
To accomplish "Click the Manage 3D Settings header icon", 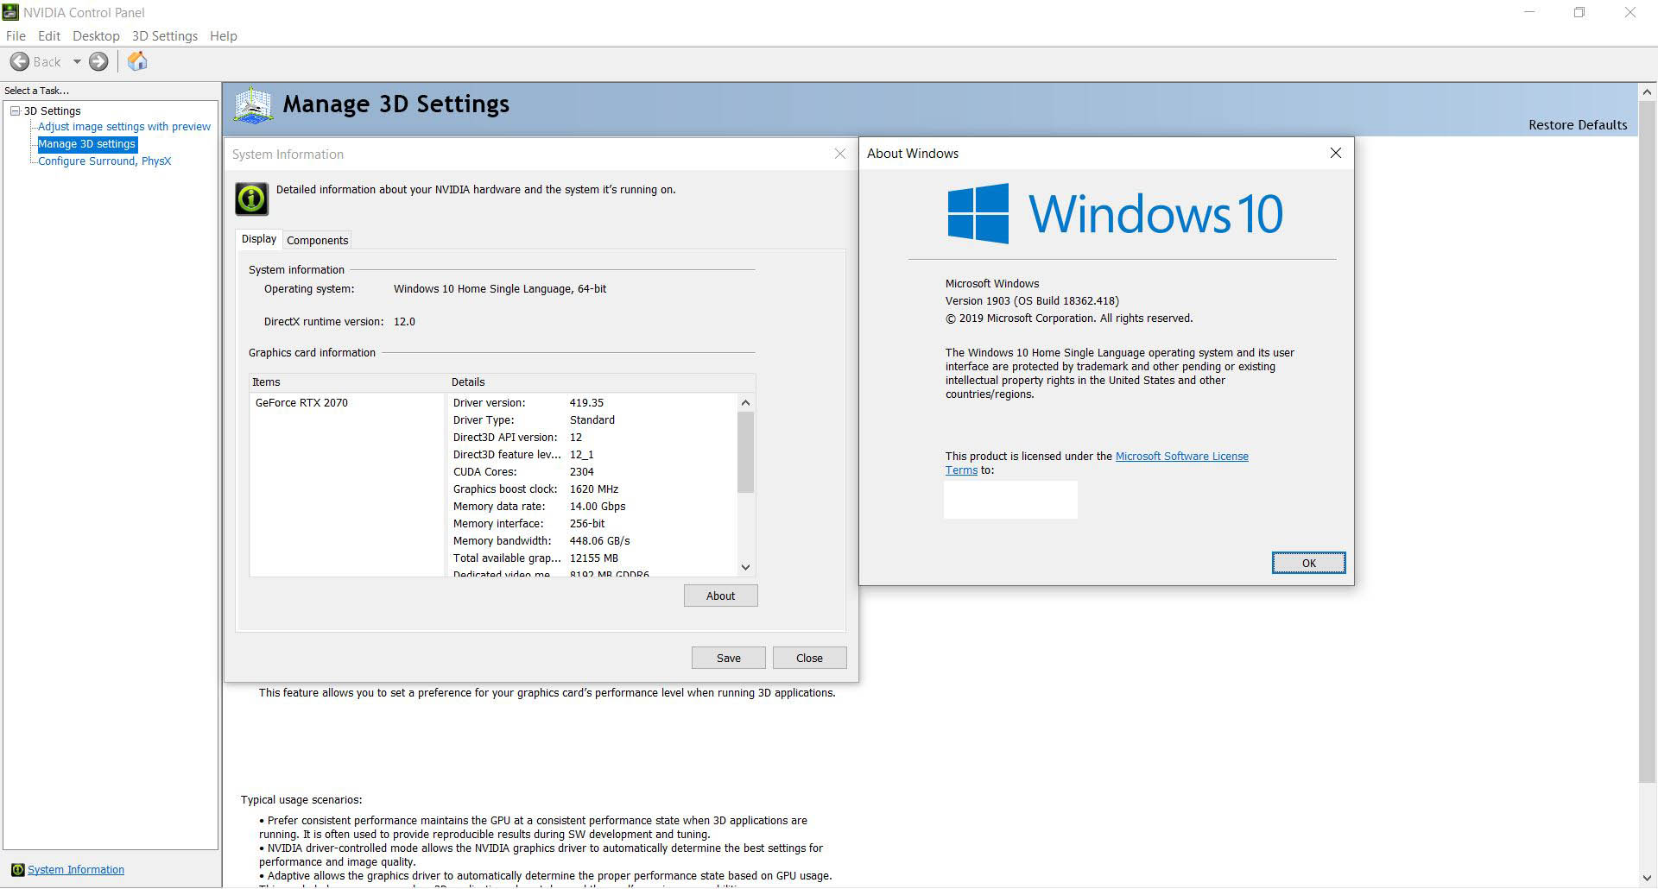I will pos(253,105).
